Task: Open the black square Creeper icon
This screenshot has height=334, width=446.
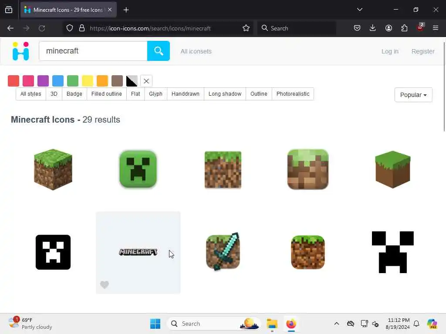Action: pyautogui.click(x=53, y=252)
